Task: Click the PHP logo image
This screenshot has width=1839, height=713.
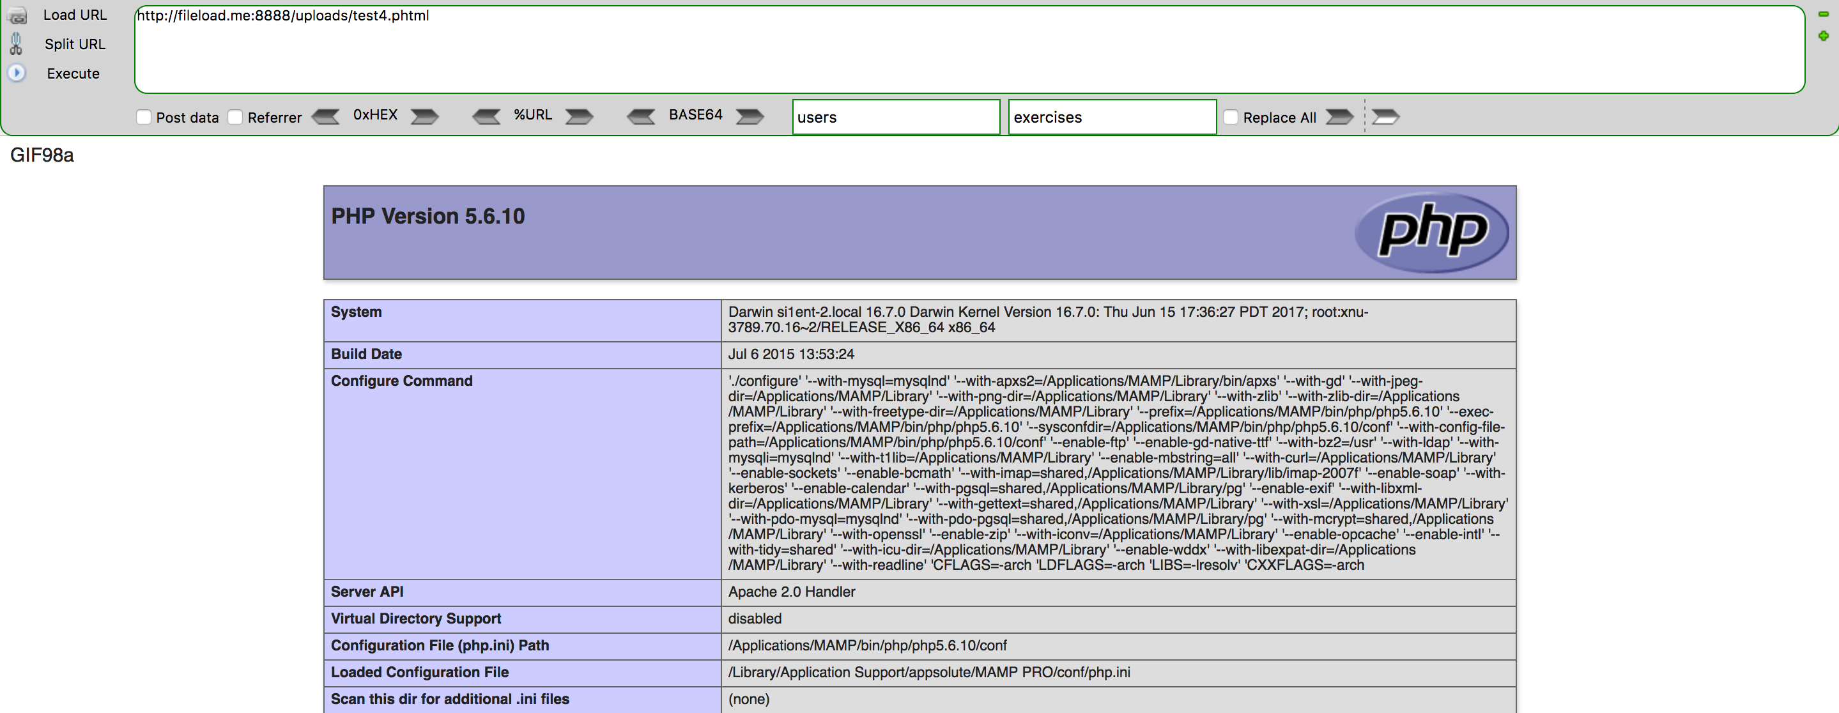Action: coord(1431,233)
